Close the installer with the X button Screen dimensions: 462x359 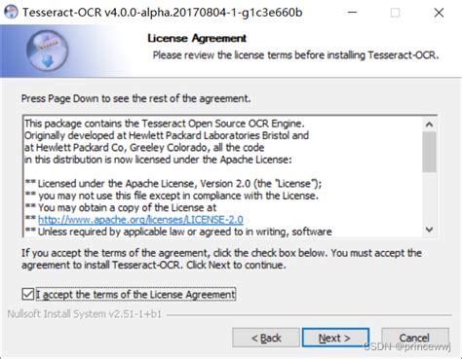click(439, 13)
